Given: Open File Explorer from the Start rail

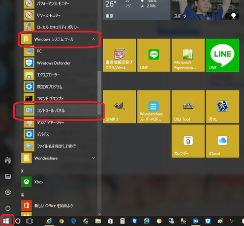Looking at the screenshot, I should click(x=8, y=177).
